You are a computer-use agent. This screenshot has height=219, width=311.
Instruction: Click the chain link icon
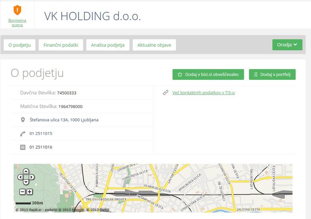(x=166, y=92)
